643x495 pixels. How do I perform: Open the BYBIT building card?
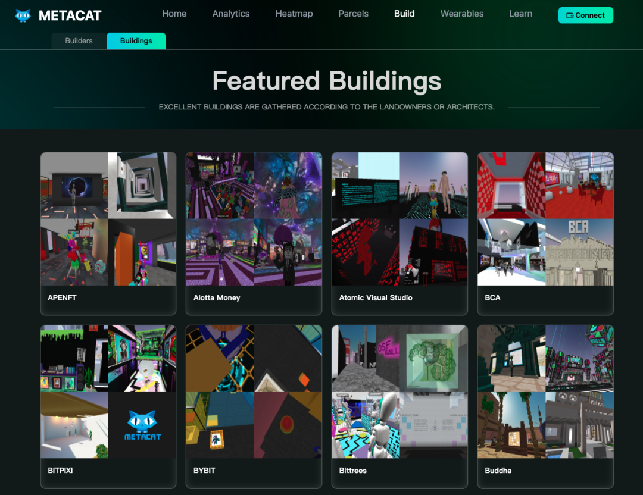(x=254, y=406)
